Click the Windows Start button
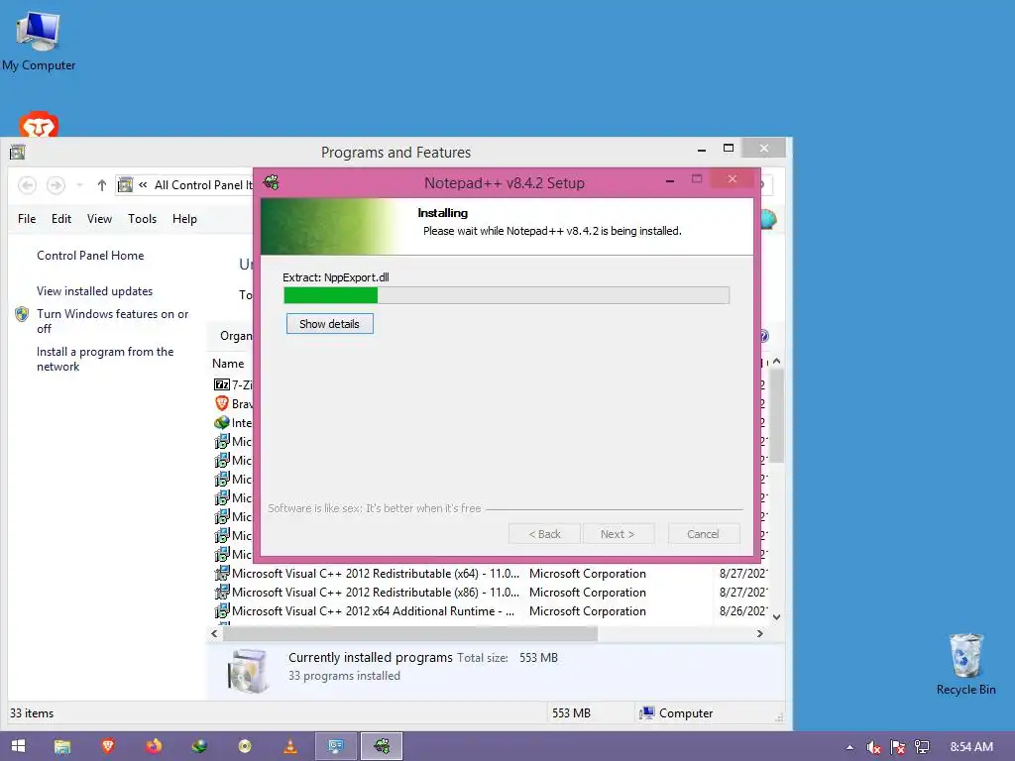The height and width of the screenshot is (761, 1015). pos(18,746)
